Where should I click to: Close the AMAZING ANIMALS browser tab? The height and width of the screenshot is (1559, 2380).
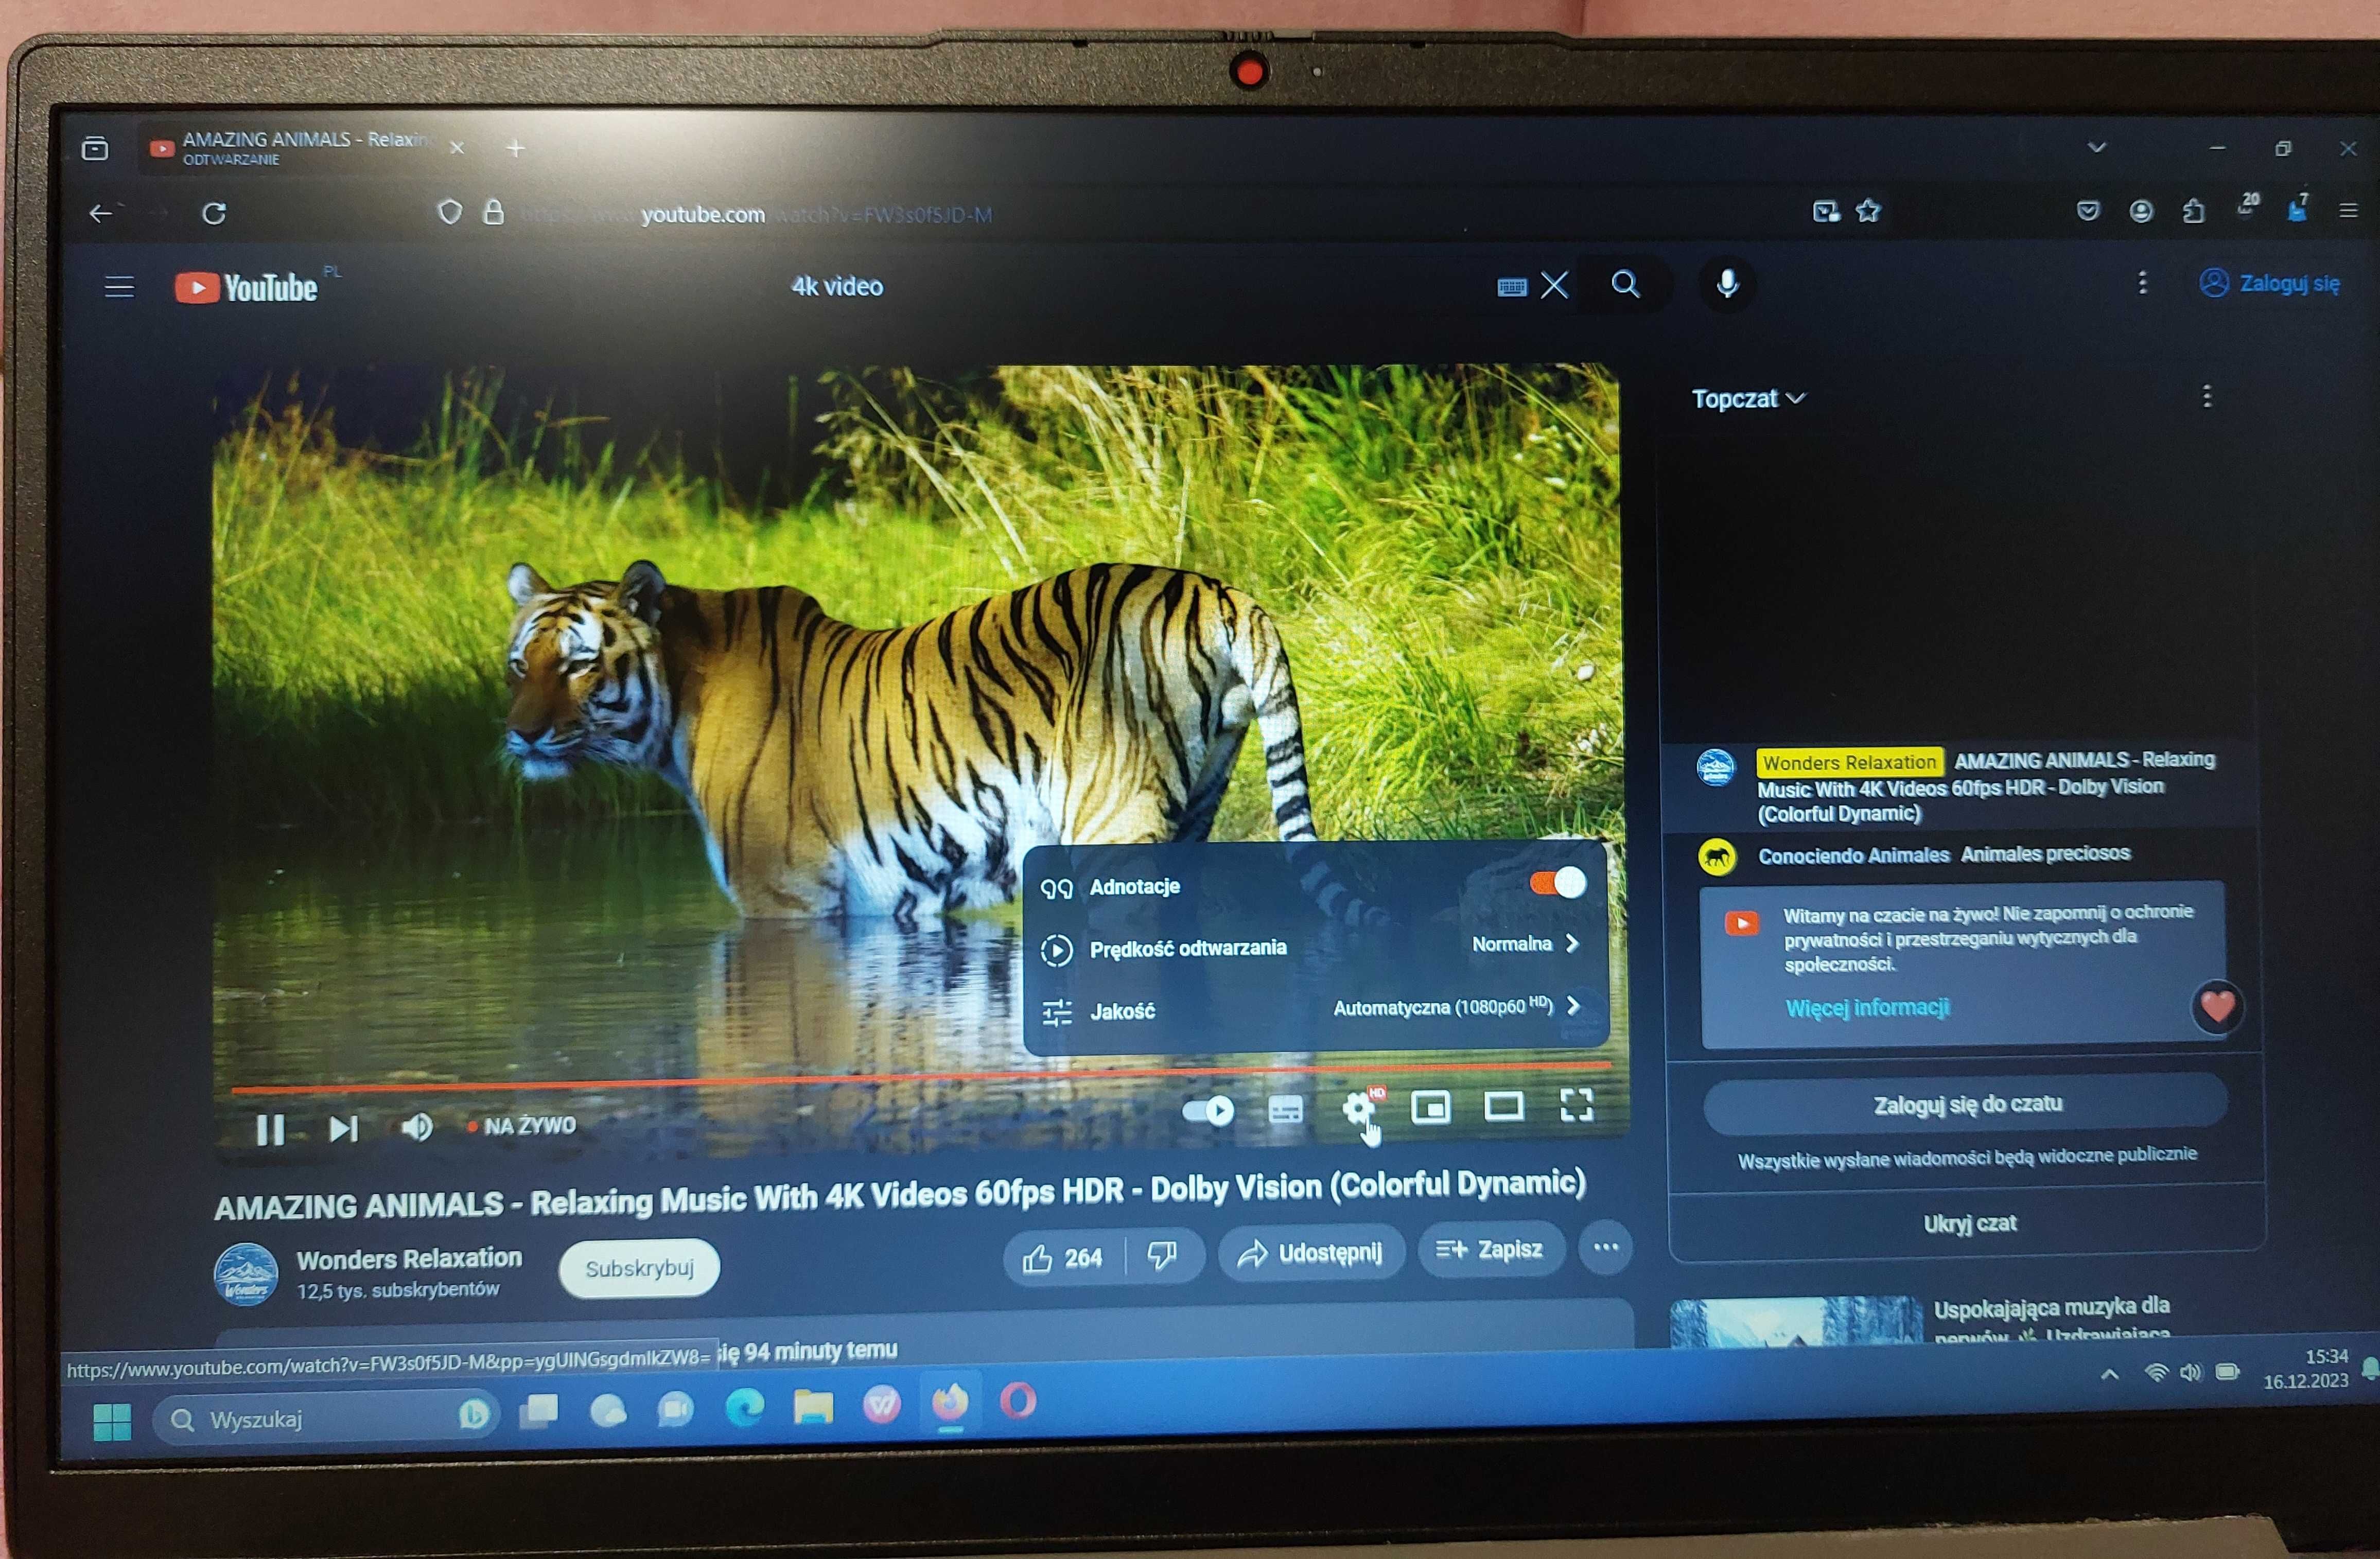[457, 148]
